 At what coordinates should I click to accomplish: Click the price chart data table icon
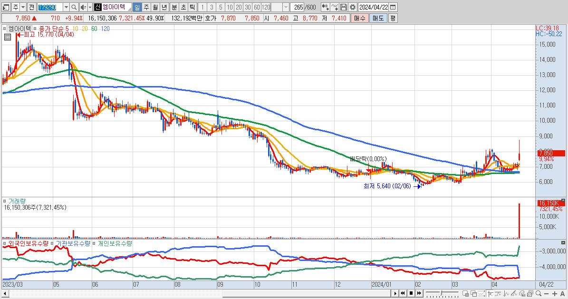tap(8, 37)
